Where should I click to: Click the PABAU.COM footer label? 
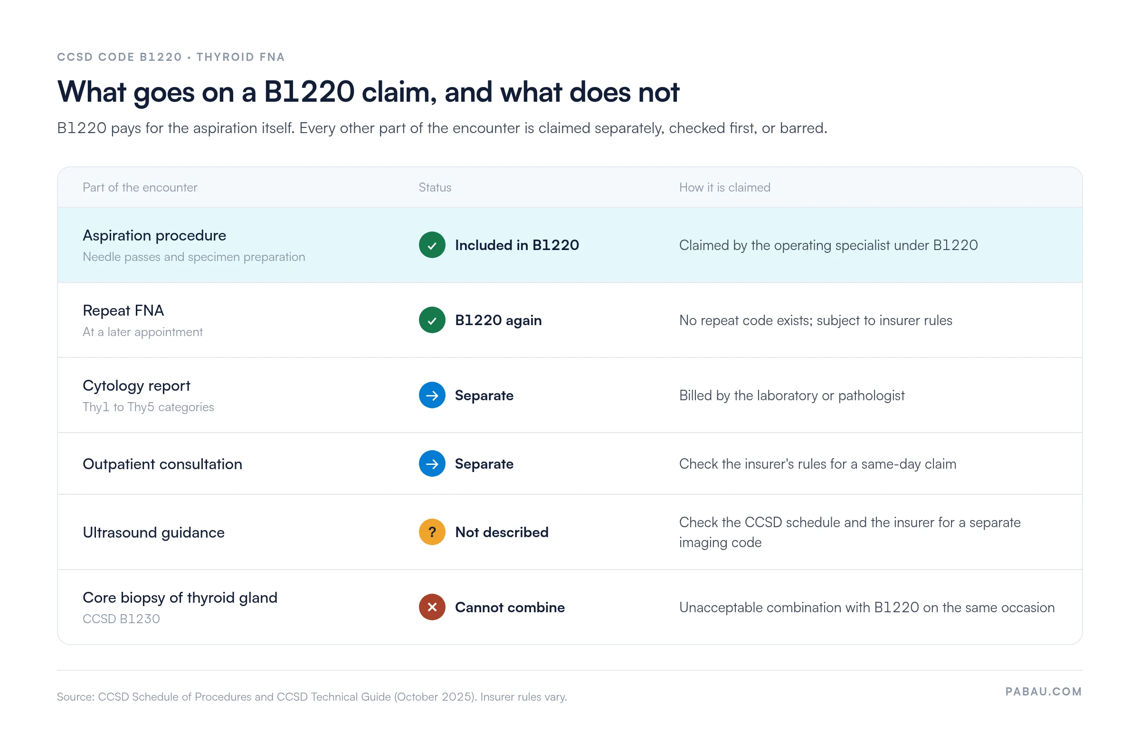1043,691
